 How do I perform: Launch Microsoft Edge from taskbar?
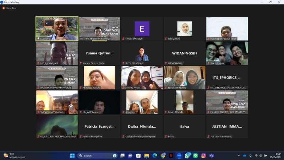[155, 156]
